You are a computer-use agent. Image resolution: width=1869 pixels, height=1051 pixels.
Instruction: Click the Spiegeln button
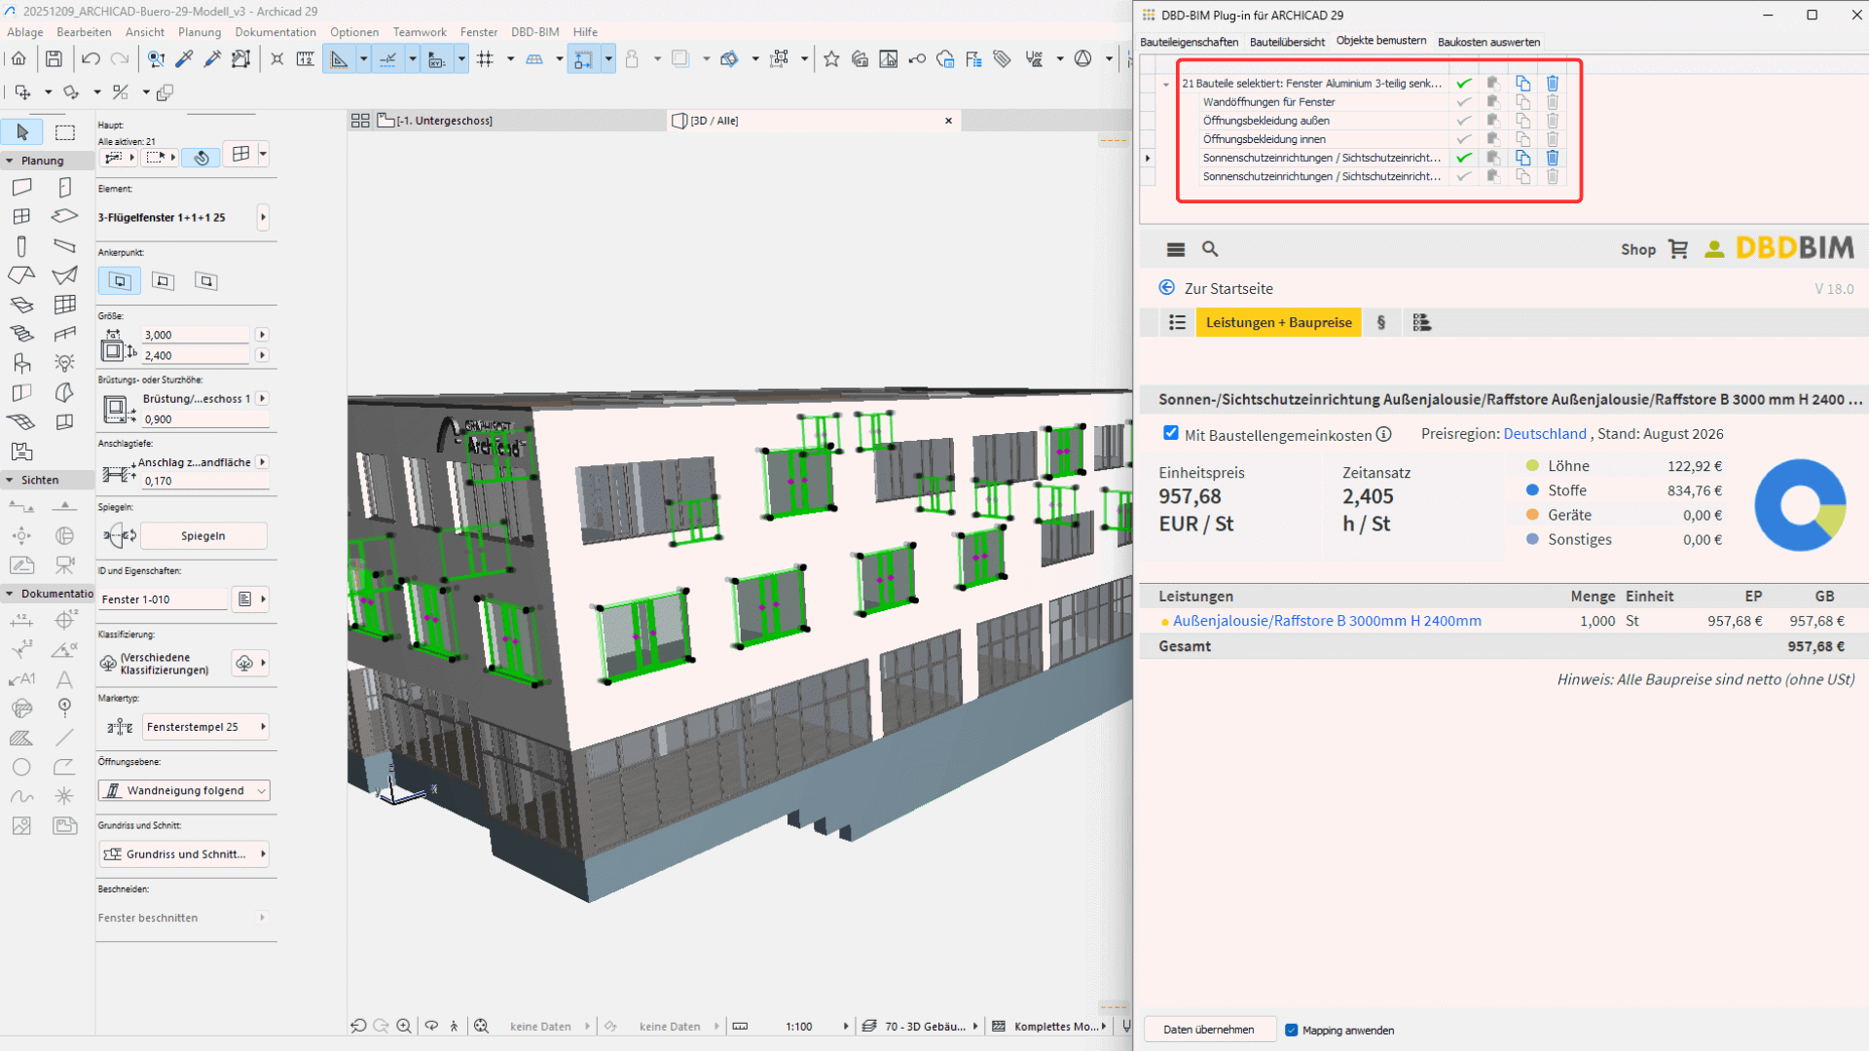click(x=203, y=536)
